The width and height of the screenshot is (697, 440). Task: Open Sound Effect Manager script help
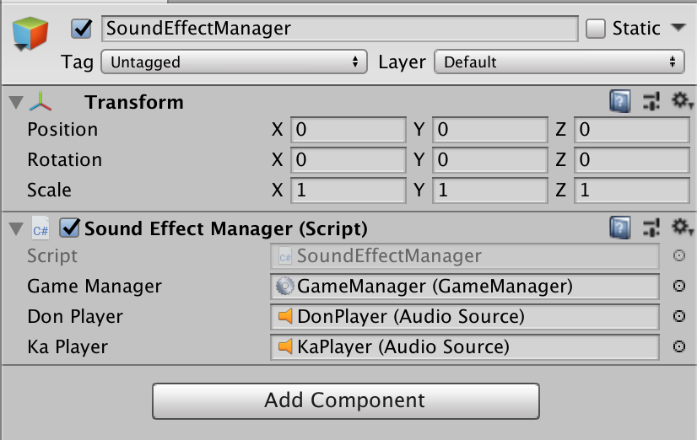(620, 228)
